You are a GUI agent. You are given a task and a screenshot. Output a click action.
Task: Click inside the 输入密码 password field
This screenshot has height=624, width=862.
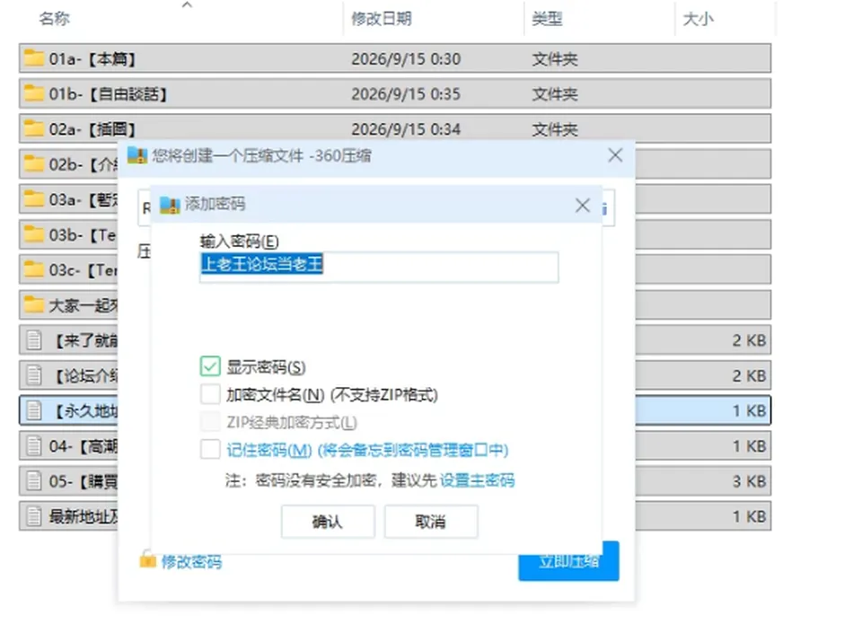(x=379, y=267)
